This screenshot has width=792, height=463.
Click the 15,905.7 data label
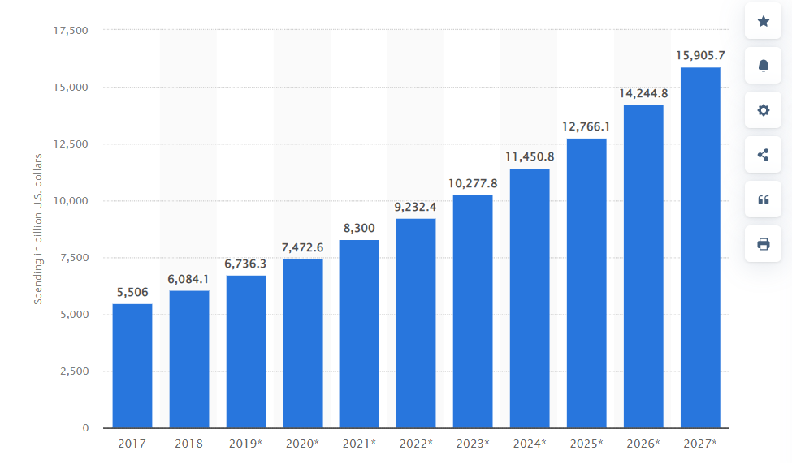point(700,55)
